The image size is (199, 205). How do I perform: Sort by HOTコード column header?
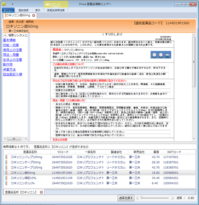[x=174, y=152]
